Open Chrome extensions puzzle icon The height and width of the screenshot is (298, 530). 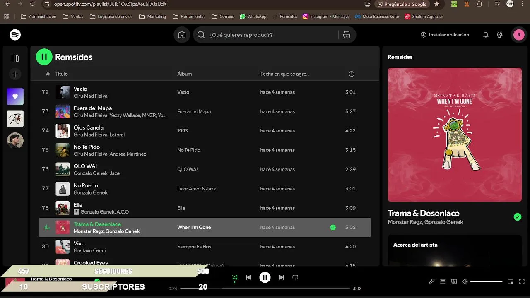pos(479,4)
